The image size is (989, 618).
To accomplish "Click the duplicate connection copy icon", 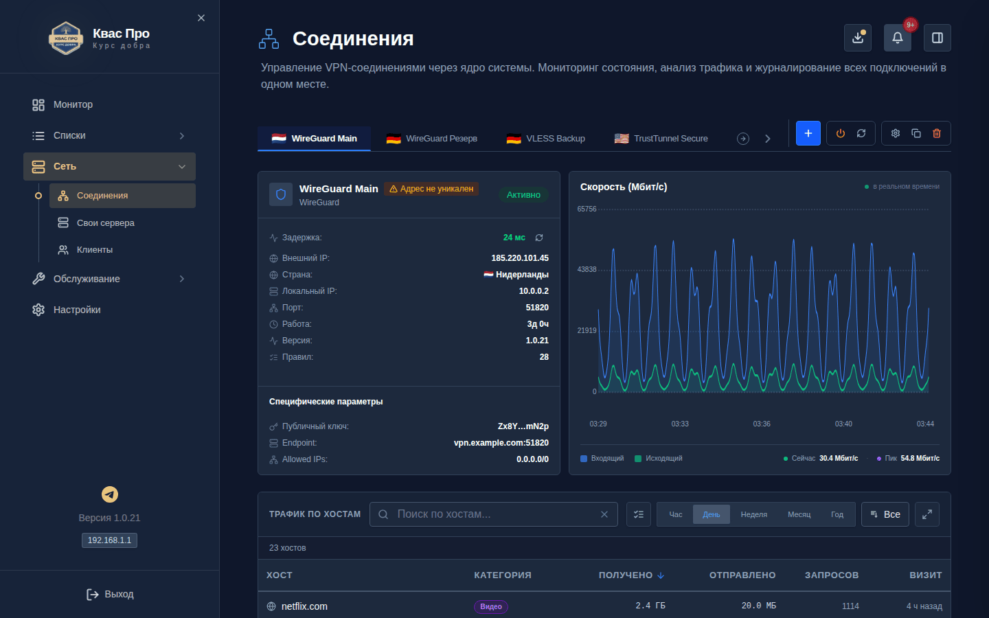I will pyautogui.click(x=916, y=133).
